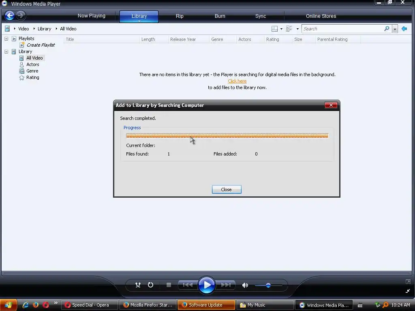Switch to the Rip tab
Viewport: 415px width, 311px height.
180,16
